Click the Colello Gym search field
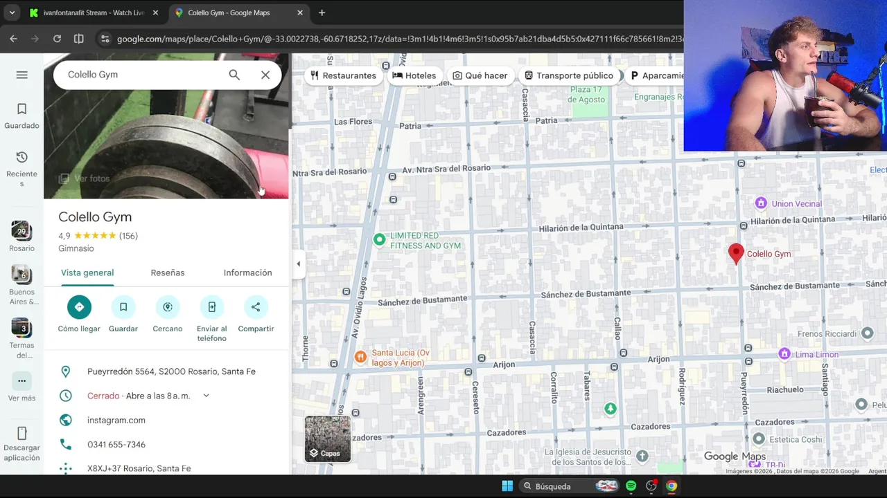The image size is (887, 498). 142,75
